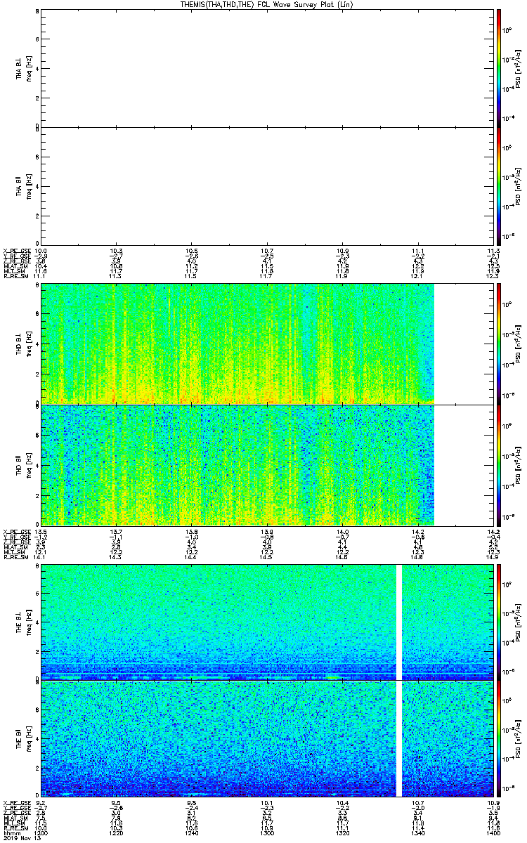Click the PSD color bar beside THD B-parallel panel
This screenshot has height=843, width=527.
(499, 465)
